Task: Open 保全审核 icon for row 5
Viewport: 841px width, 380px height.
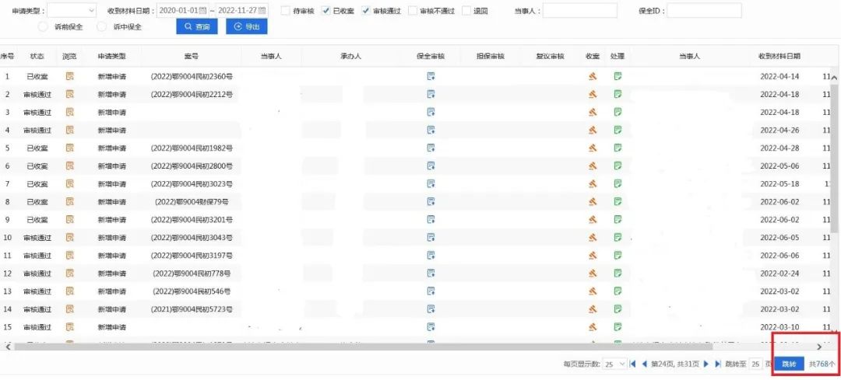Action: (431, 148)
